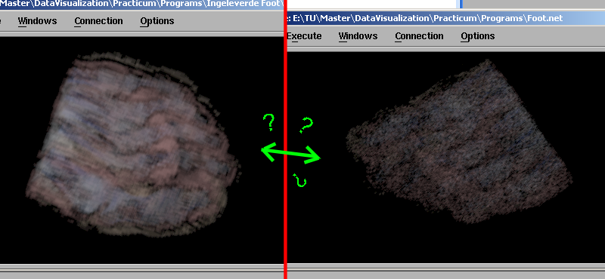Screen dimensions: 605x279
Task: Click the bright pinkish volume rendering
Action: pos(133,144)
